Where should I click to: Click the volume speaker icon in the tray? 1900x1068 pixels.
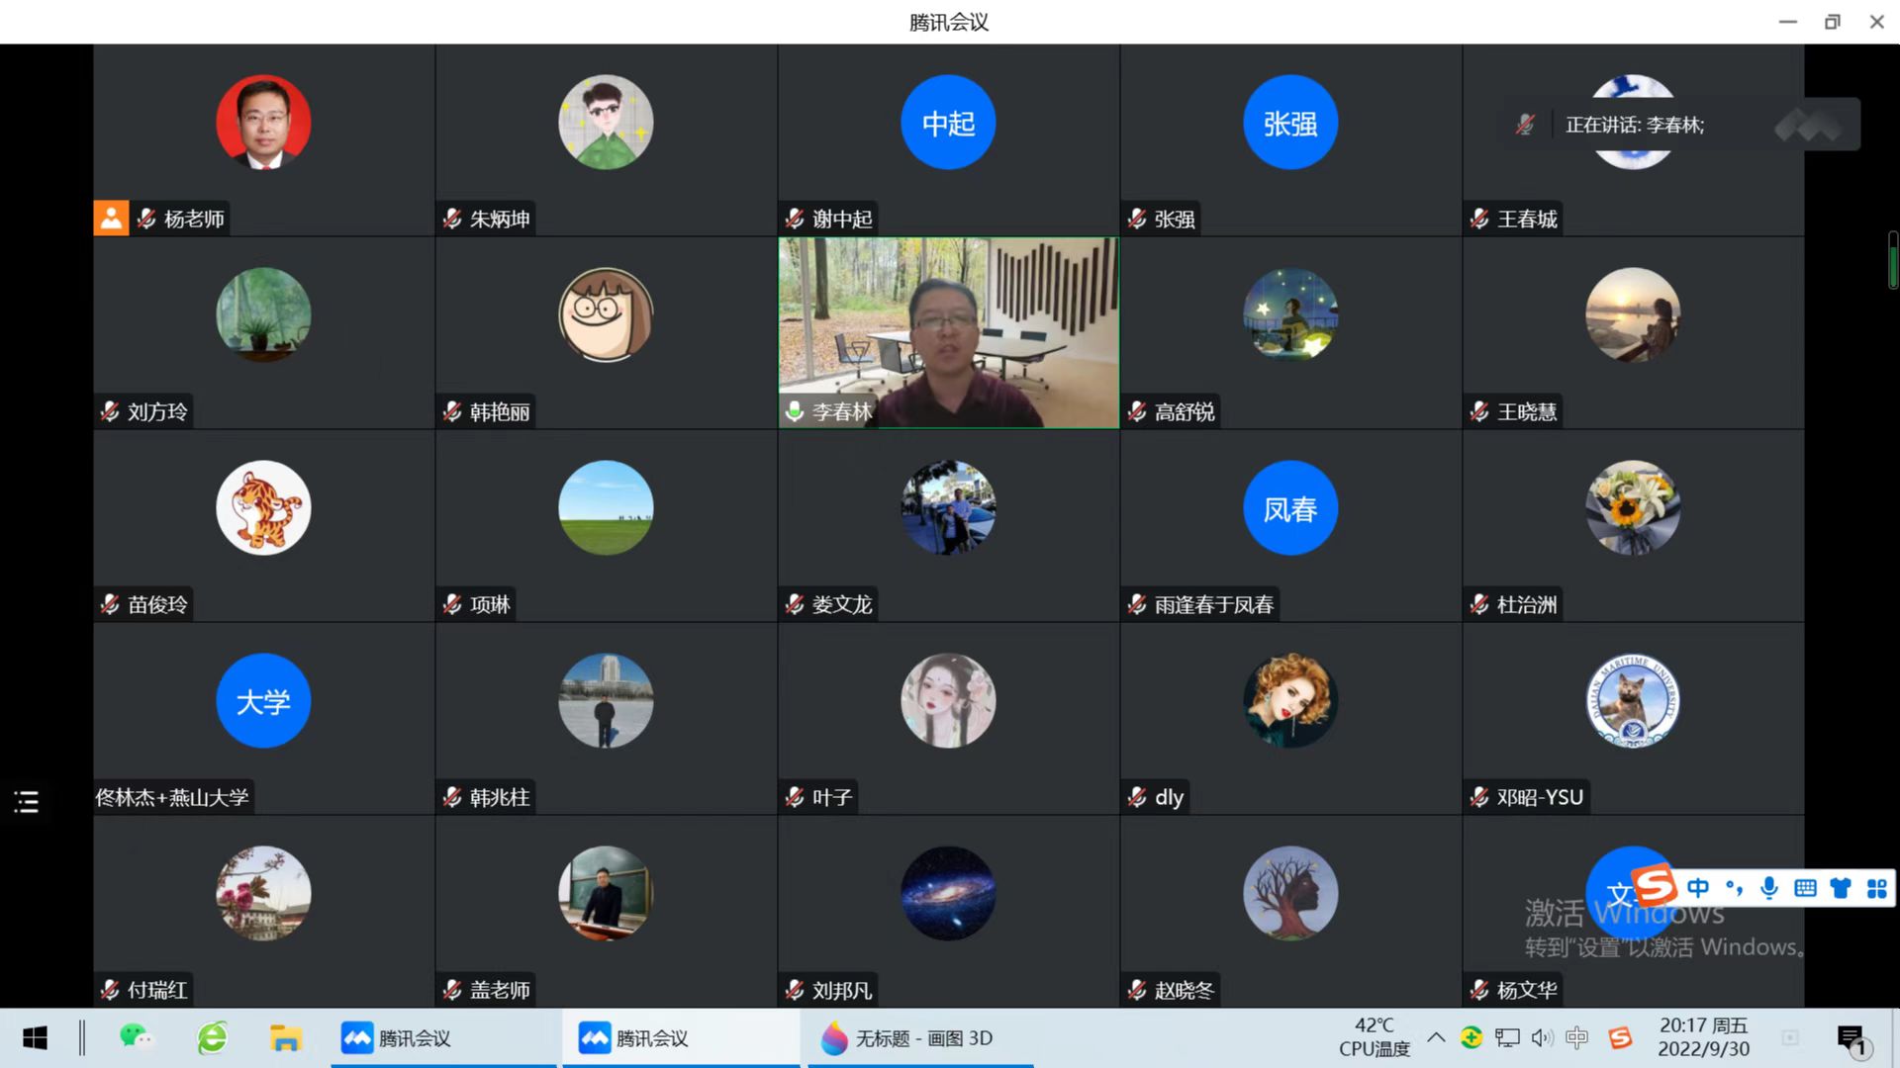1541,1037
